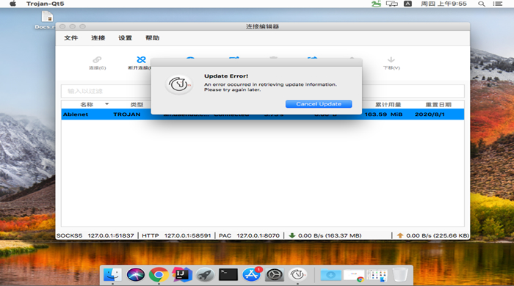Screen dimensions: 514x286
Task: Restore the minimized icon-grid window thumbnail
Action: click(x=377, y=275)
